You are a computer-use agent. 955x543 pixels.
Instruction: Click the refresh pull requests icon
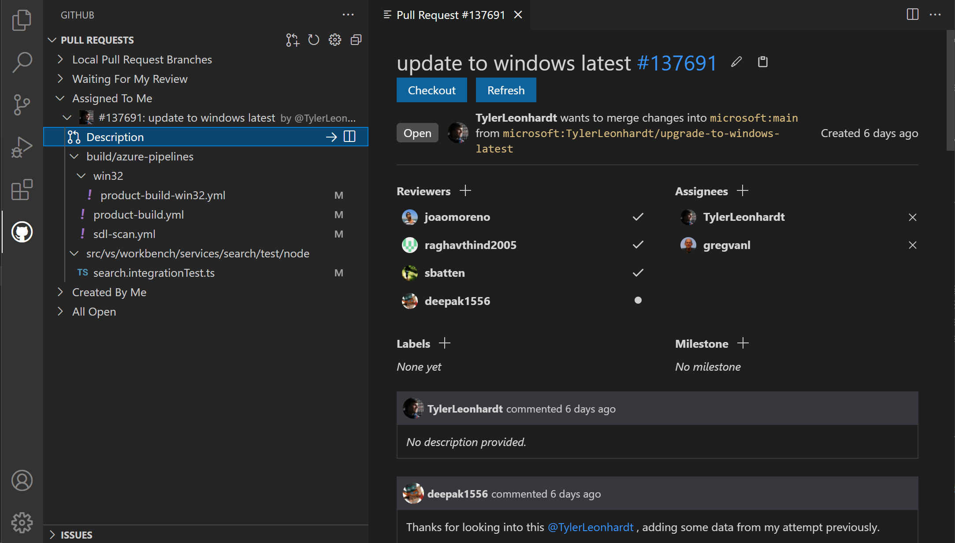313,40
